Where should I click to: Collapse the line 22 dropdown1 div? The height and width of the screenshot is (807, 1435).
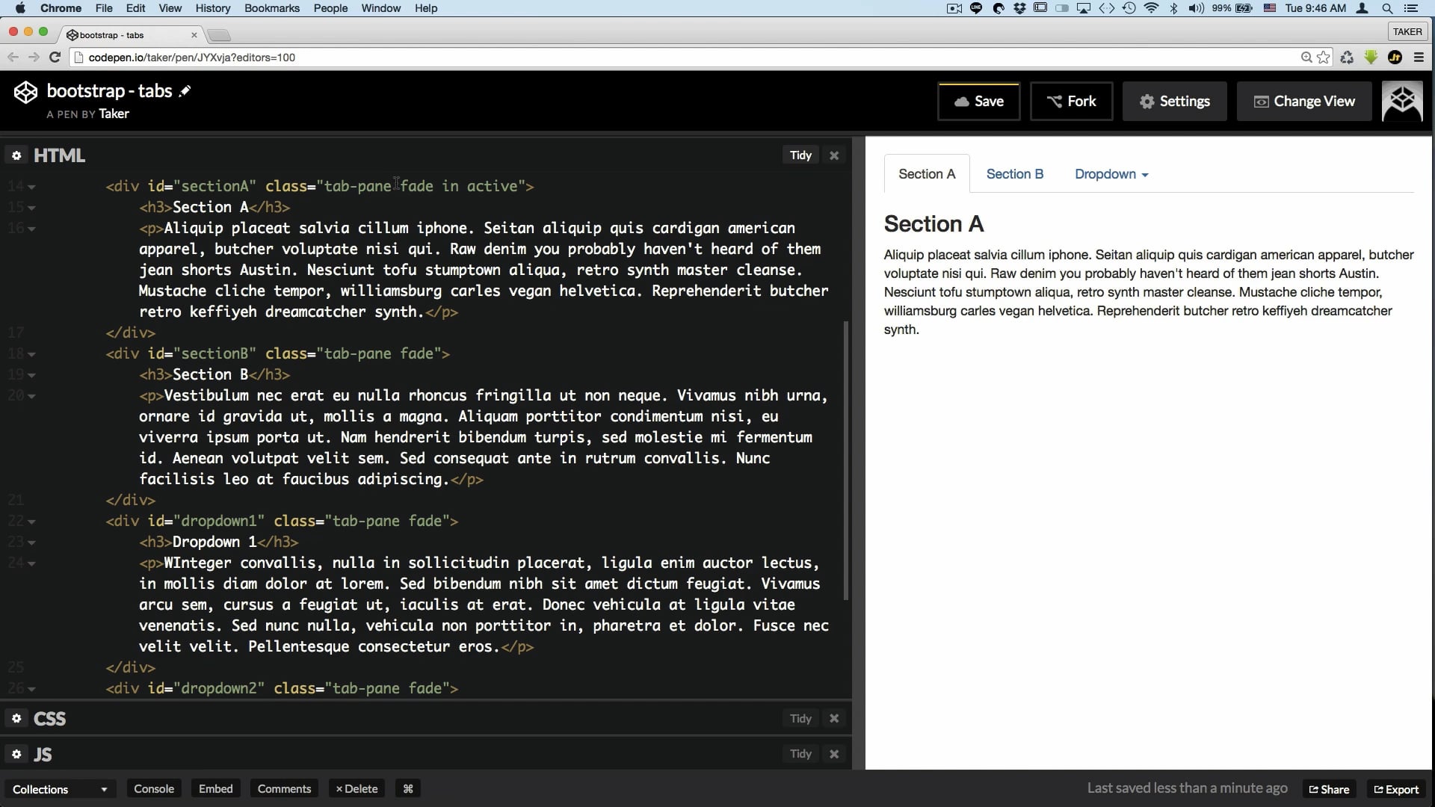pos(31,522)
